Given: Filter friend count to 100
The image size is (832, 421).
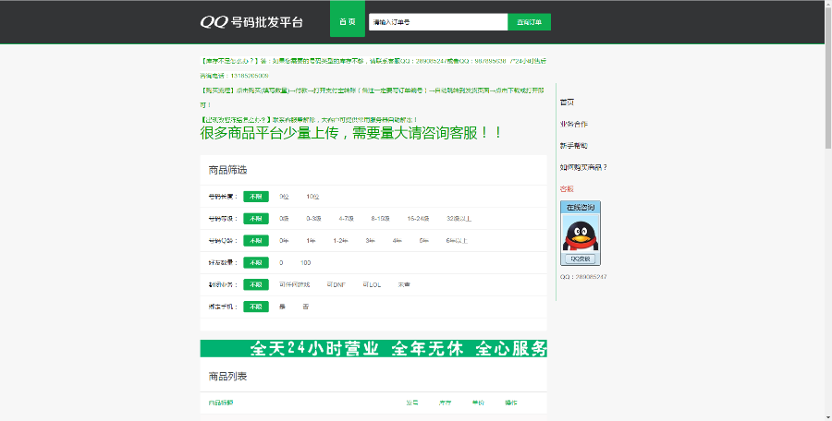Looking at the screenshot, I should pyautogui.click(x=306, y=263).
